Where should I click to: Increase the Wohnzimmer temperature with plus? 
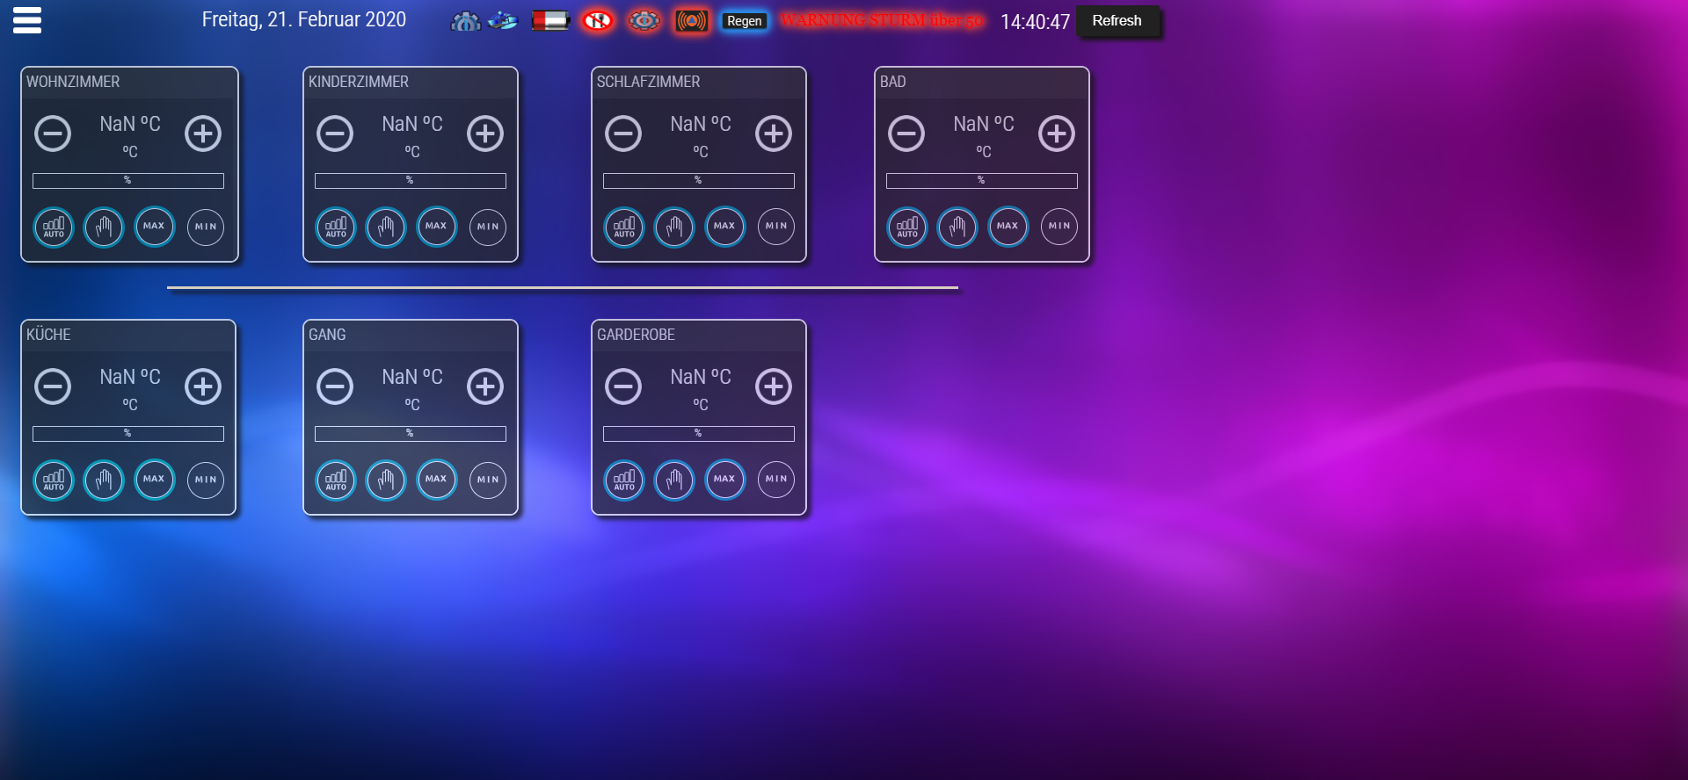203,134
